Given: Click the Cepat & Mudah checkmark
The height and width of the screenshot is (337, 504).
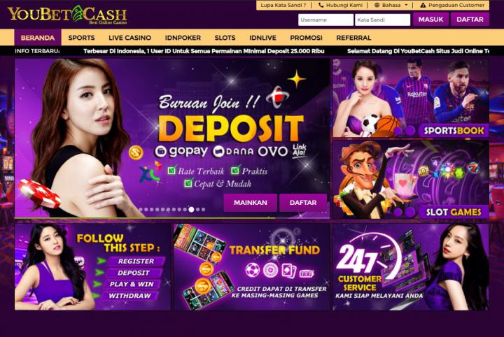Looking at the screenshot, I should pyautogui.click(x=188, y=182).
